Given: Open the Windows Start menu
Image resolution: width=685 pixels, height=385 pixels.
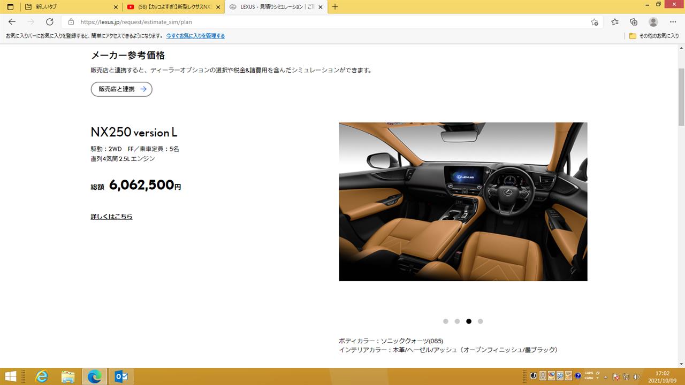Looking at the screenshot, I should [10, 376].
